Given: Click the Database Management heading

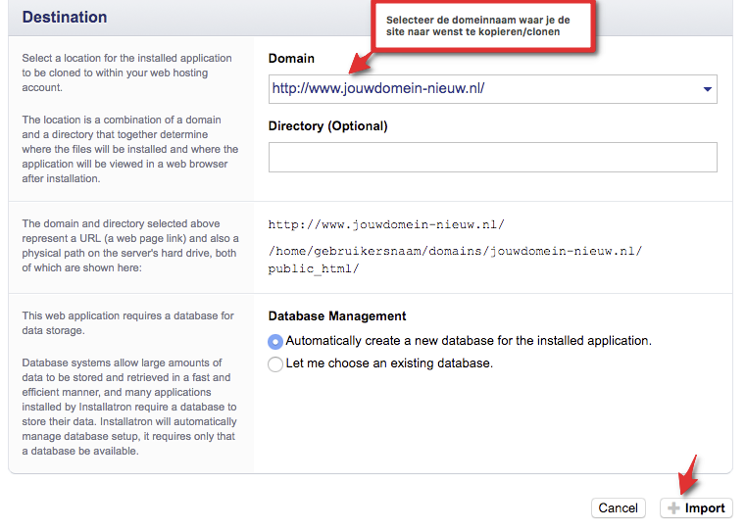Looking at the screenshot, I should point(336,315).
